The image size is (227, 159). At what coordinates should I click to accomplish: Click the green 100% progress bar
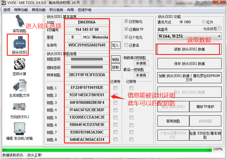(x=107, y=149)
